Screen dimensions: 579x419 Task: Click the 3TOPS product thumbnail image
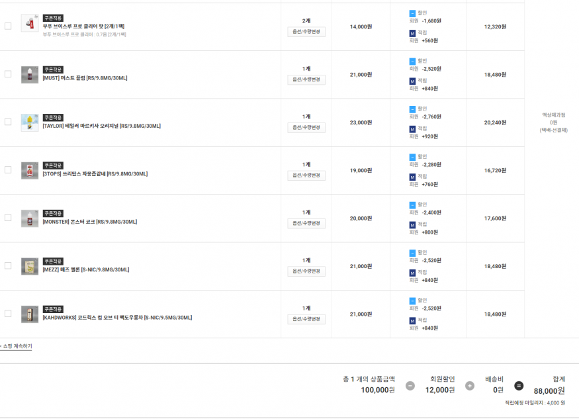click(x=30, y=170)
